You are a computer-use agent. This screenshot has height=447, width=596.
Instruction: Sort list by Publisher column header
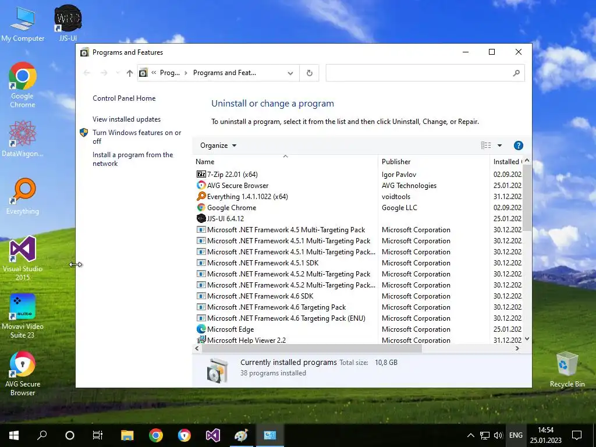point(433,162)
